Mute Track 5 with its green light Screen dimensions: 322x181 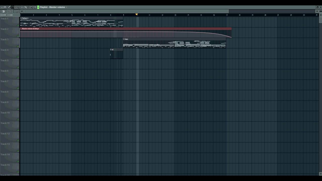(18, 67)
